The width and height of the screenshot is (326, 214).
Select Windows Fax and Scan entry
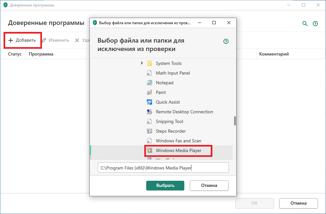(178, 141)
